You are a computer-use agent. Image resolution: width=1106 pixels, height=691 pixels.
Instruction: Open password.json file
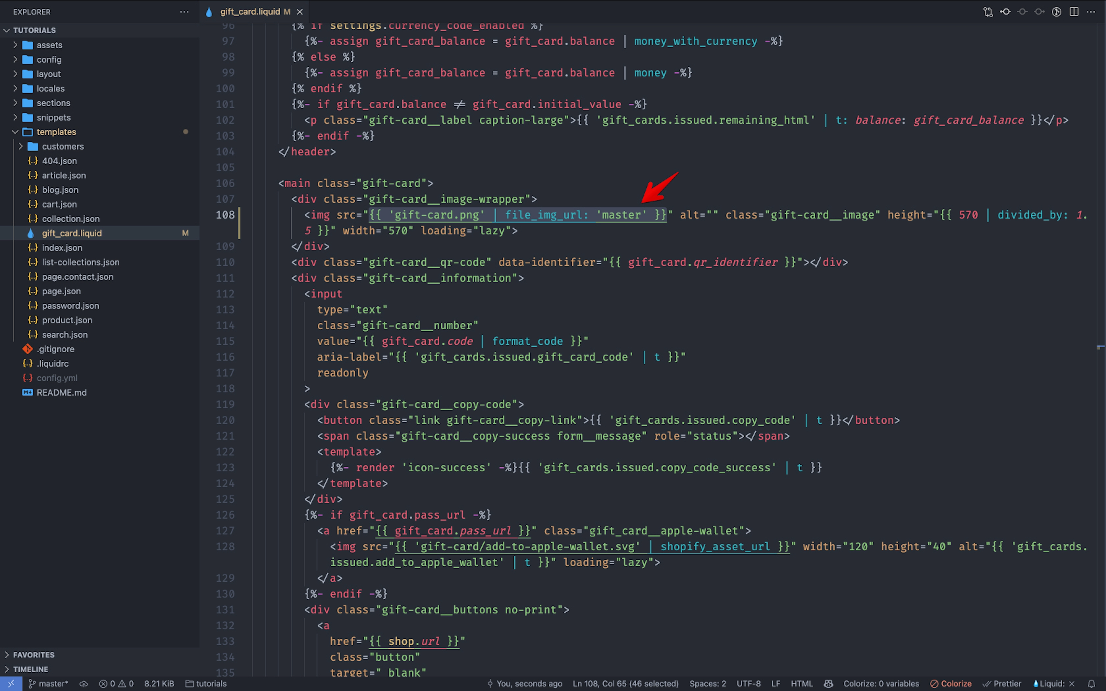(99, 305)
